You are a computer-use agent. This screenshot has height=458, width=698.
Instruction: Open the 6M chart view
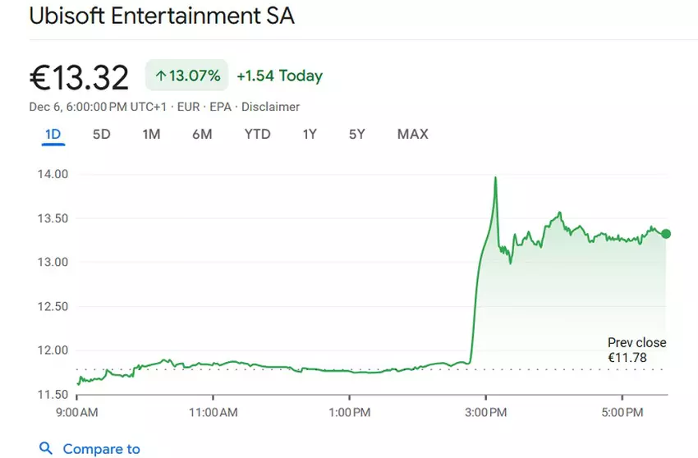[x=202, y=134]
